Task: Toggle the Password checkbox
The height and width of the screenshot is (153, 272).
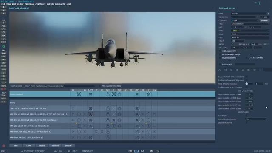Action: [220, 65]
